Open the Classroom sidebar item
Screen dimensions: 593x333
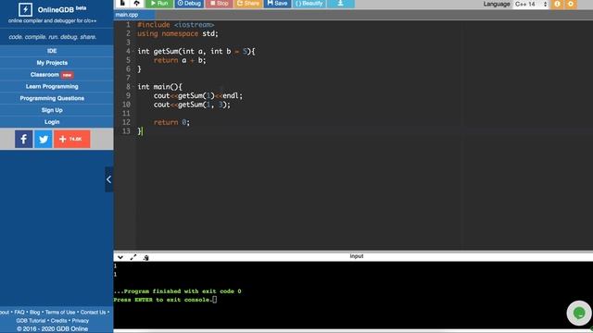pyautogui.click(x=52, y=75)
